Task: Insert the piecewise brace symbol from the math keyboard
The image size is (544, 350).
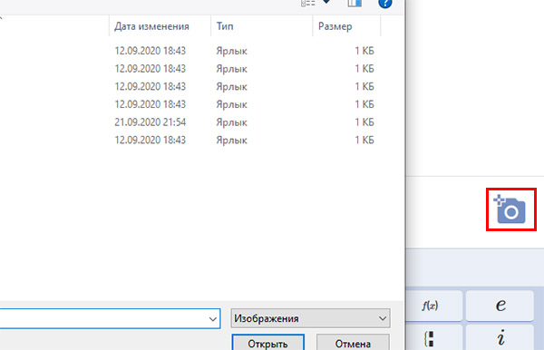Action: (430, 338)
